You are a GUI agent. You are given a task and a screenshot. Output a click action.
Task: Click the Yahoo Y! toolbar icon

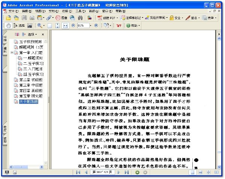[x=119, y=25]
